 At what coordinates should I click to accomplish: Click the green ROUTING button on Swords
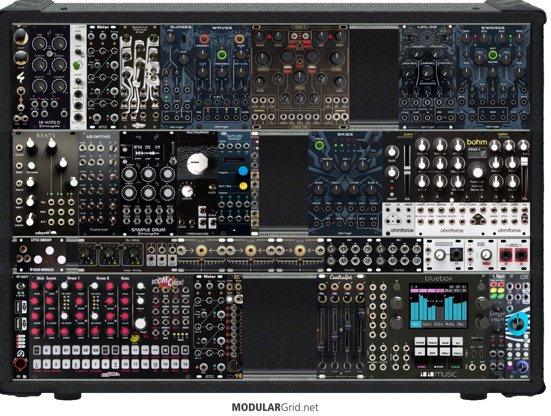point(493,55)
